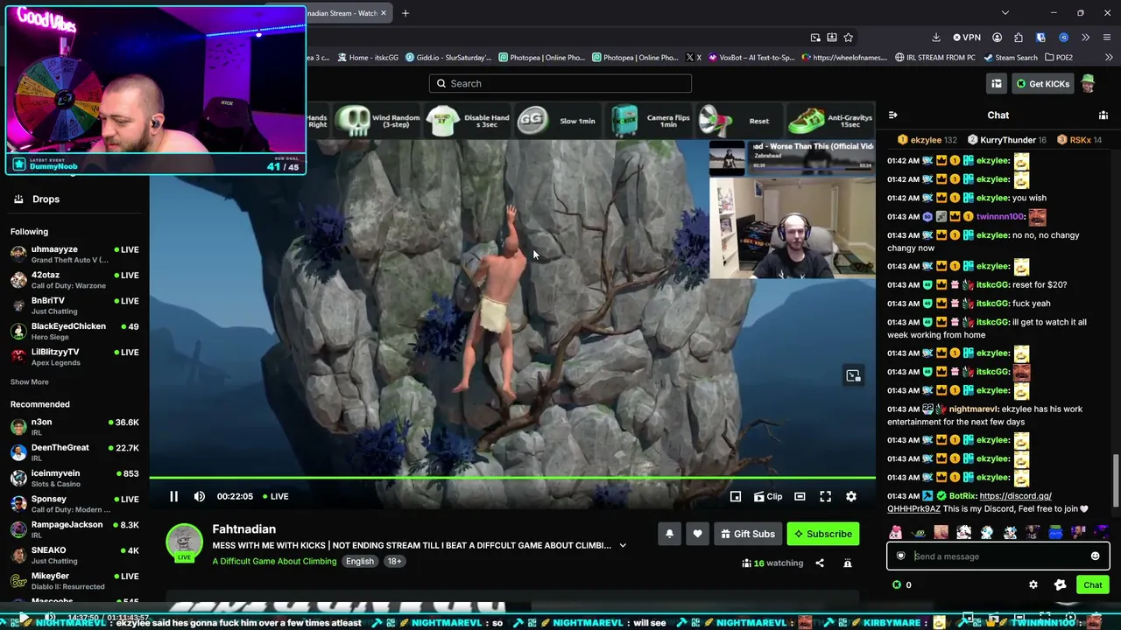Expand the full stream title
This screenshot has height=630, width=1121.
click(x=623, y=545)
